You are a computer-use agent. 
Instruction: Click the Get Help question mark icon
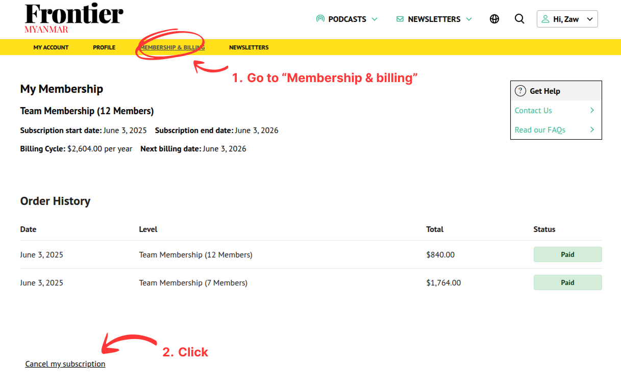coord(520,90)
